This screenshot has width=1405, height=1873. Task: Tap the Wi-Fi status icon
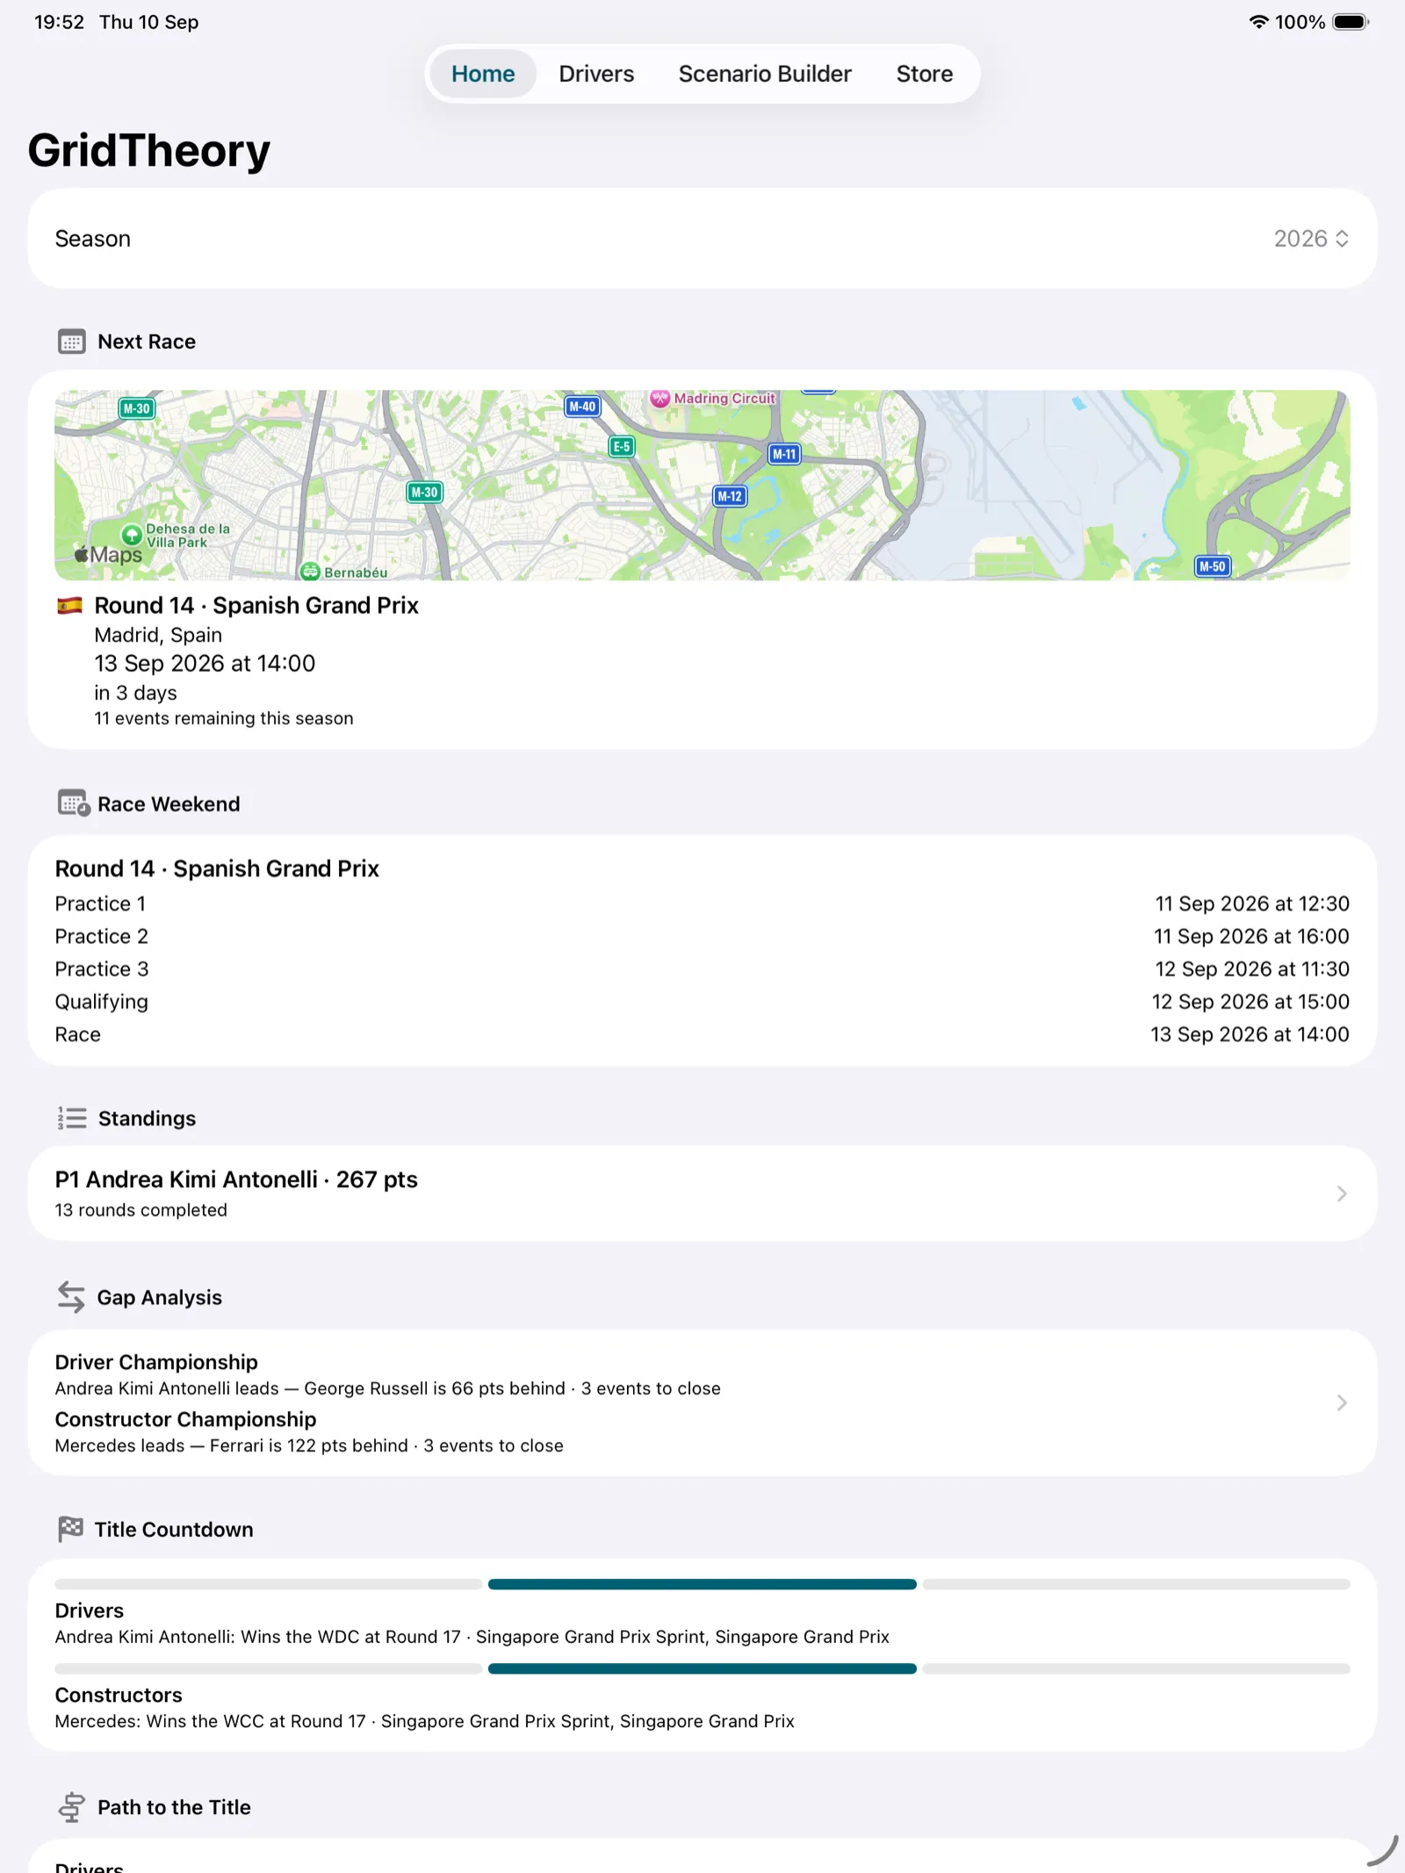tap(1258, 22)
